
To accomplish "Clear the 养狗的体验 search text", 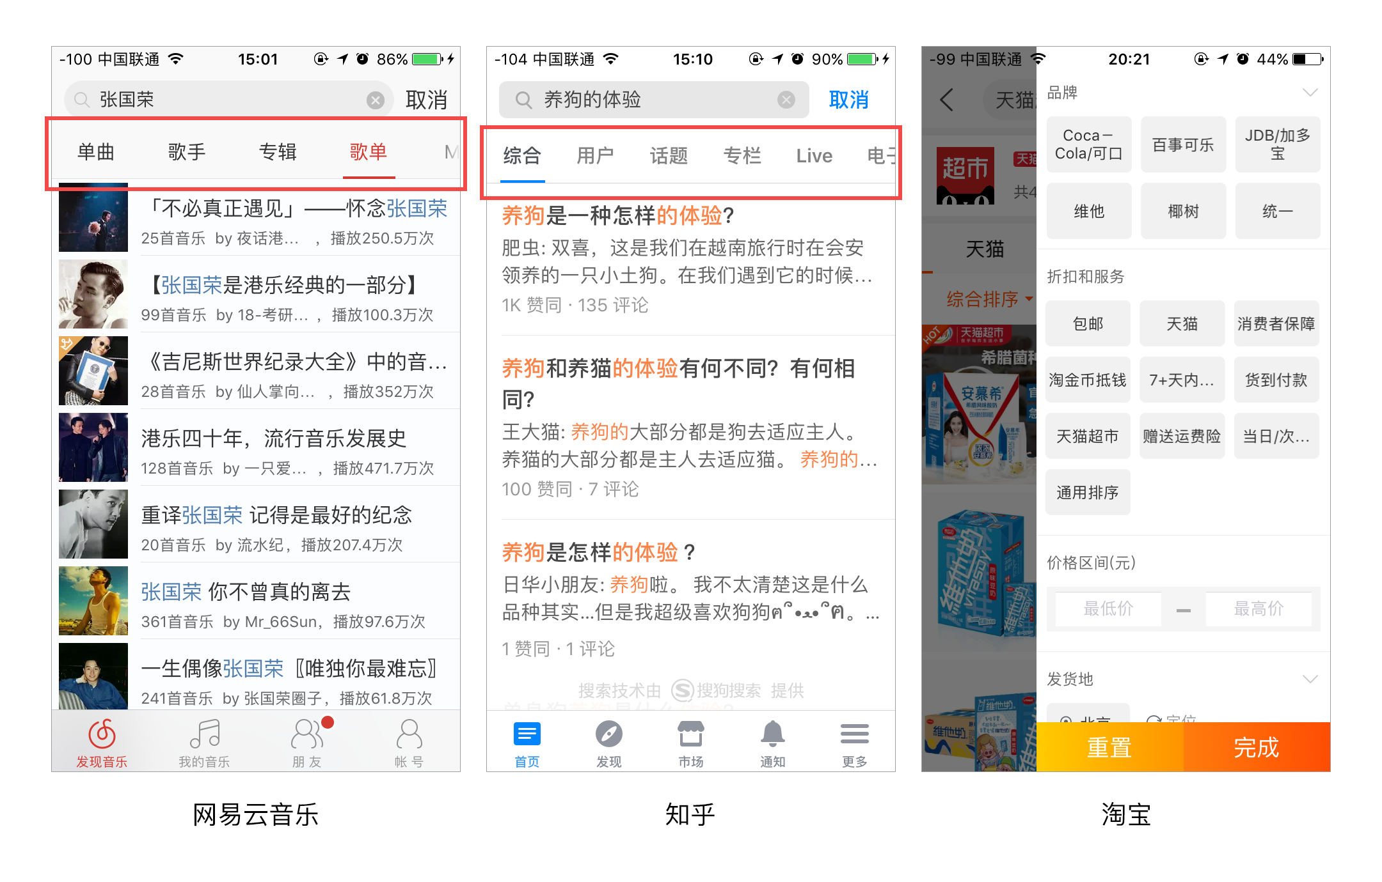I will point(786,100).
